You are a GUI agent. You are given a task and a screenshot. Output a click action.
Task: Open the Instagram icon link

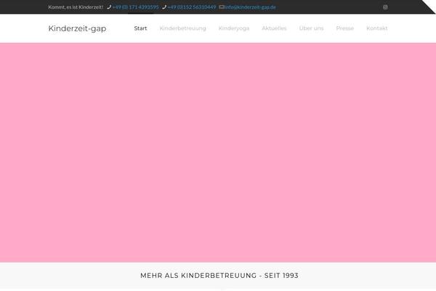(385, 7)
